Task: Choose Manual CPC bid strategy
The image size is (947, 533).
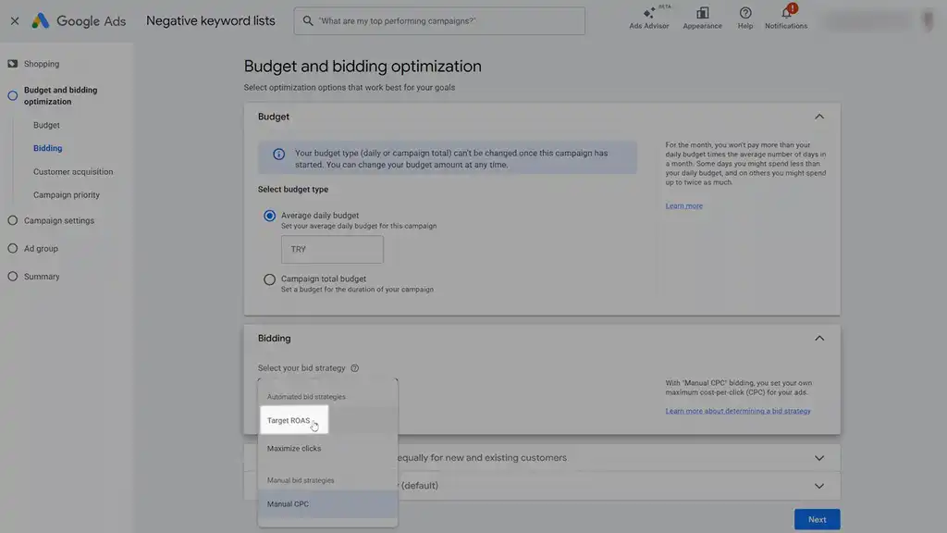Action: [x=328, y=504]
